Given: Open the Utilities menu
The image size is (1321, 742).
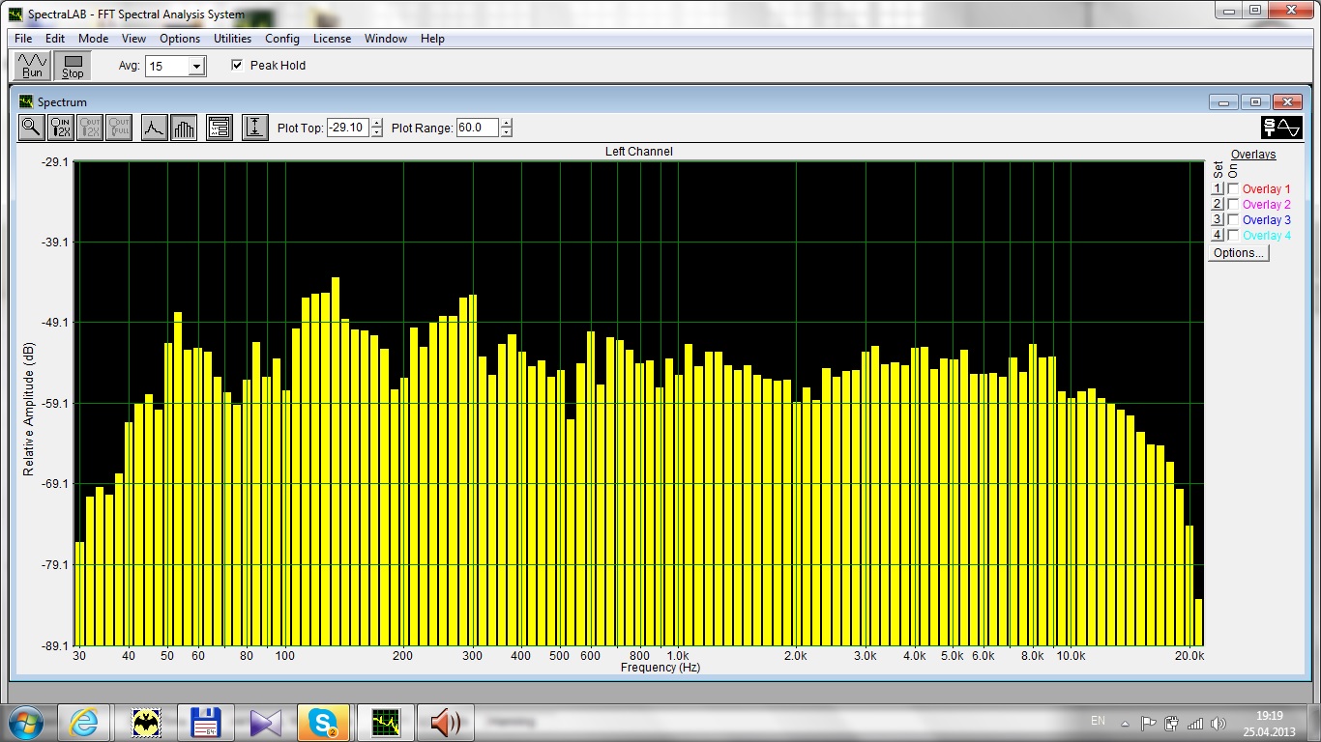Looking at the screenshot, I should click(232, 39).
